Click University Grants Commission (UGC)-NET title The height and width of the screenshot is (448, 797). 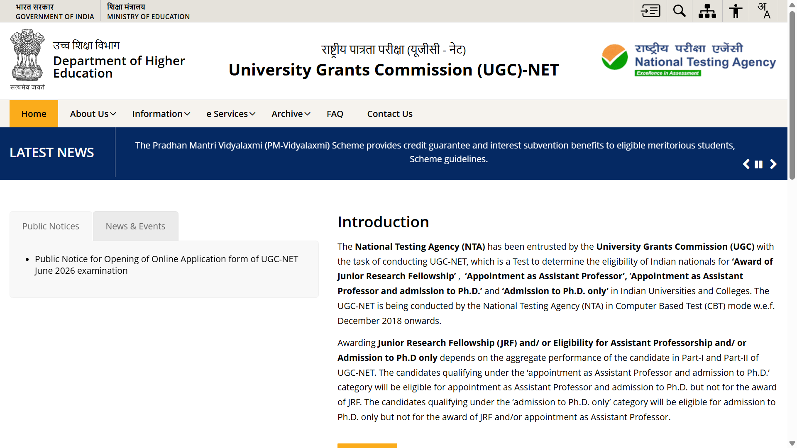click(x=394, y=70)
